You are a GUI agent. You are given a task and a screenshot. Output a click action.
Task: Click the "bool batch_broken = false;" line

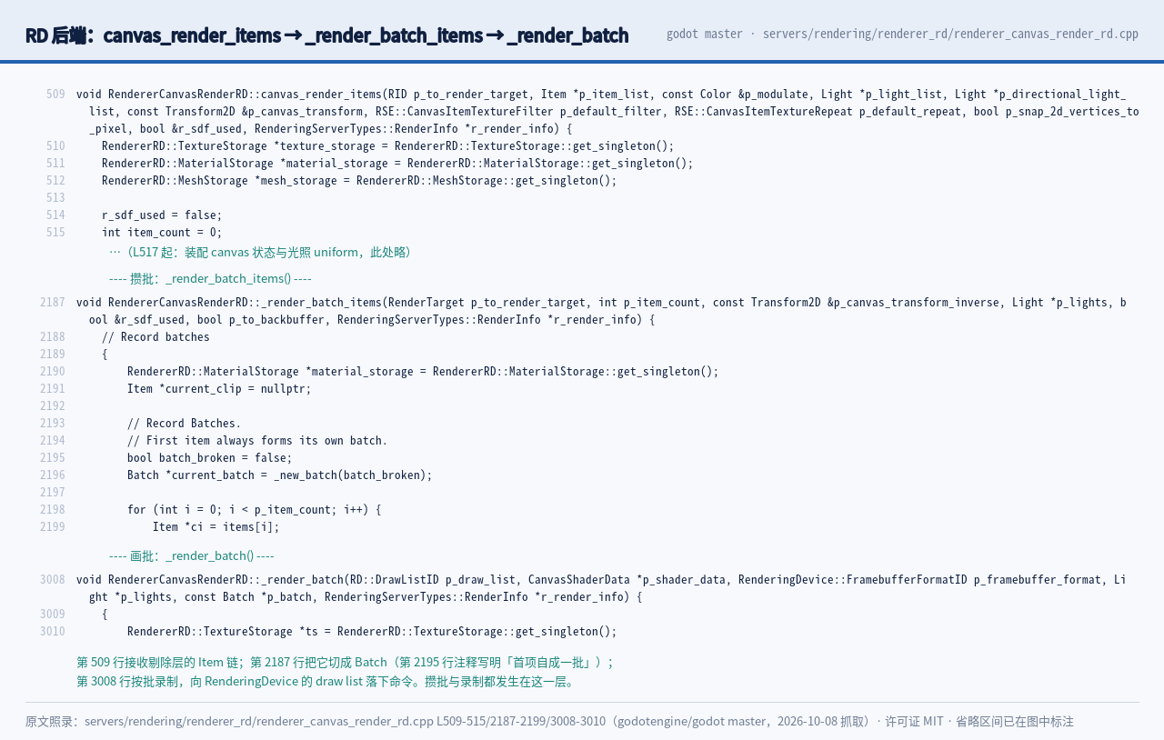[x=210, y=458]
